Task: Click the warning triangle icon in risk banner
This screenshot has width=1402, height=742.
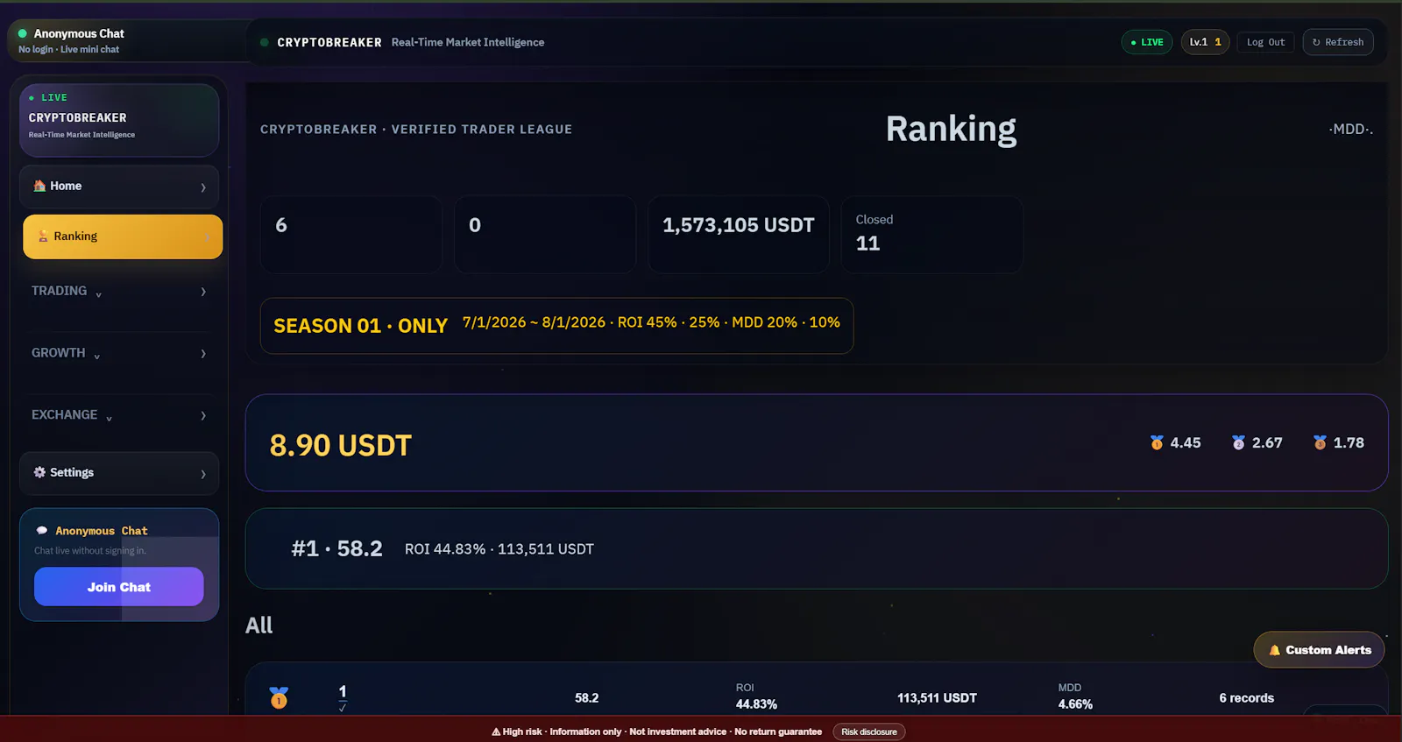Action: click(496, 731)
